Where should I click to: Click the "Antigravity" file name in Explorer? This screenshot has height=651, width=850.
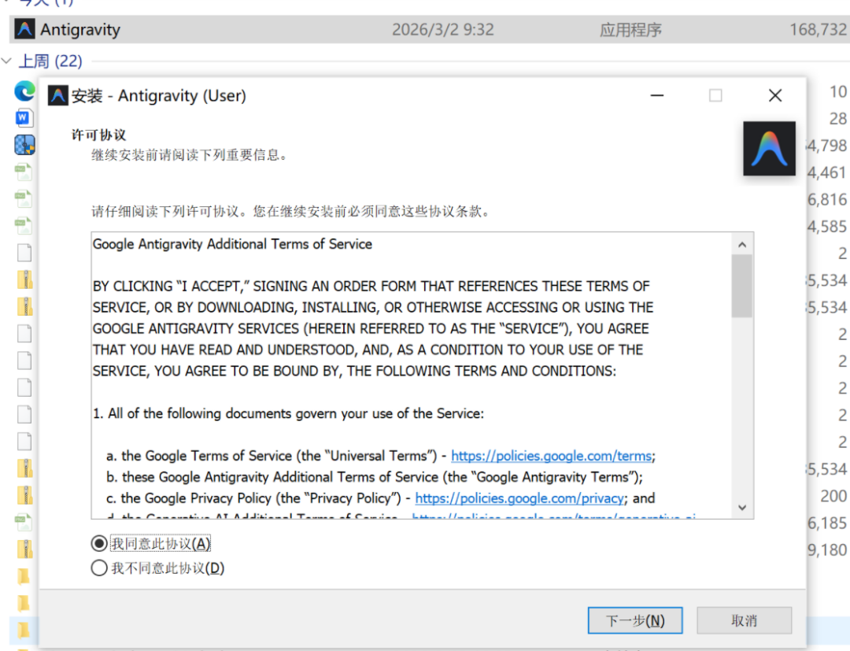click(80, 29)
